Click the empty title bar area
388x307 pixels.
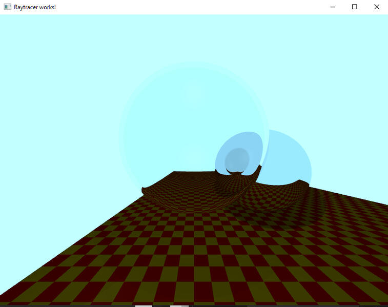(179, 7)
